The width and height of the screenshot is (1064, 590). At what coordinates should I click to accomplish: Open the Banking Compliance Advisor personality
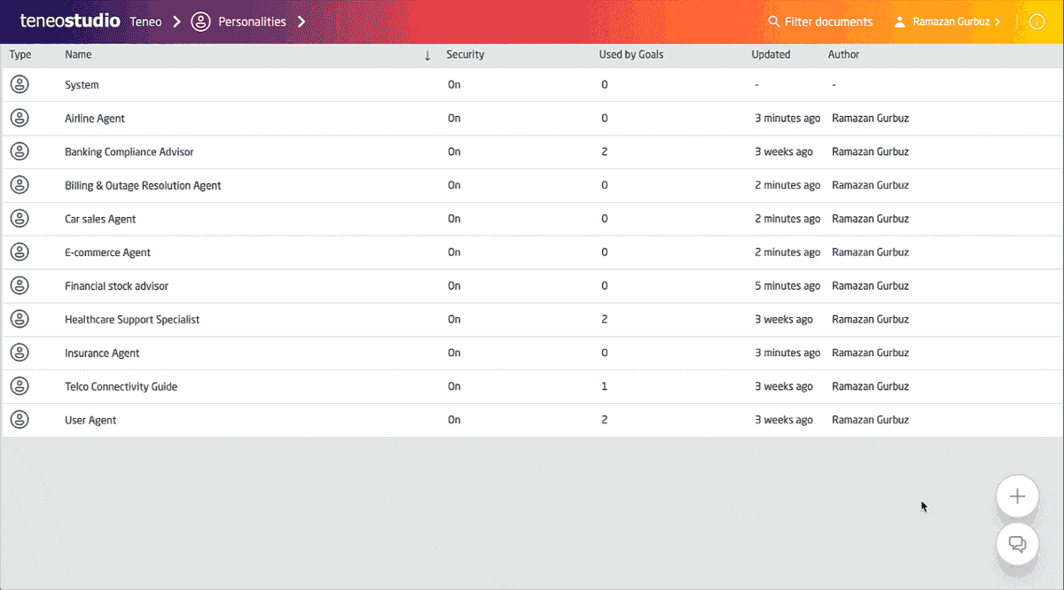point(129,151)
